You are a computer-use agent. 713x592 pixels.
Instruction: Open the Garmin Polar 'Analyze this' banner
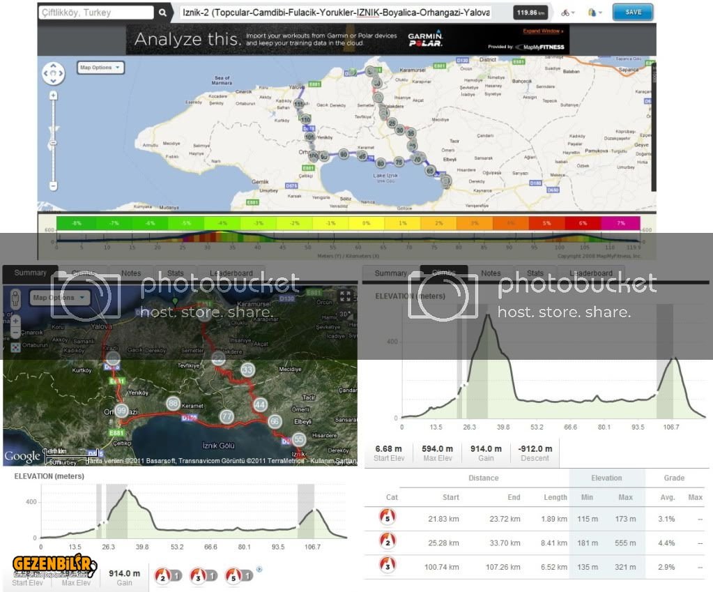click(x=347, y=39)
